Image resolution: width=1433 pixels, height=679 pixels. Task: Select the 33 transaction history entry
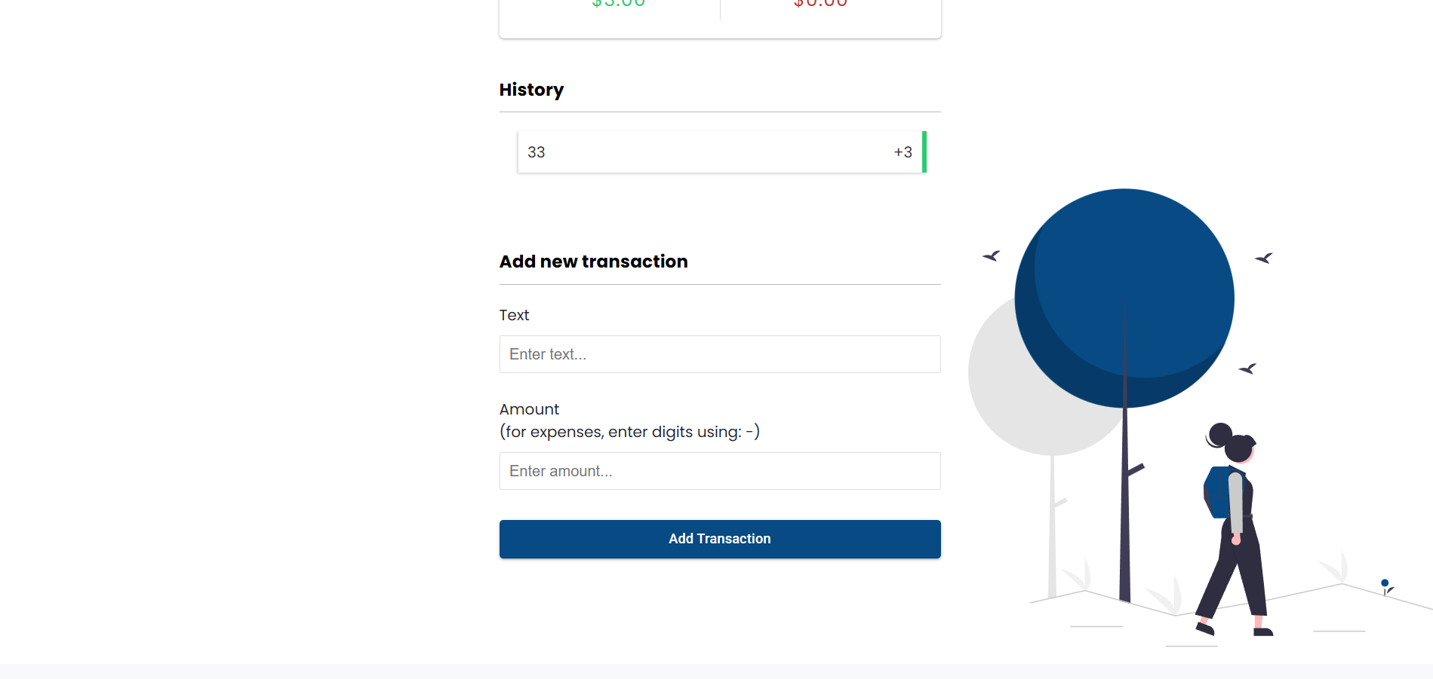721,152
